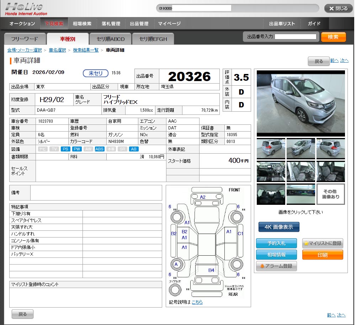Open the オークション menu

tap(22, 23)
